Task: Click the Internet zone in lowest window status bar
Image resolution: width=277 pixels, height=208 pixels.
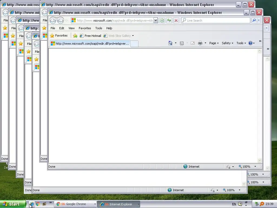Action: click(176, 190)
